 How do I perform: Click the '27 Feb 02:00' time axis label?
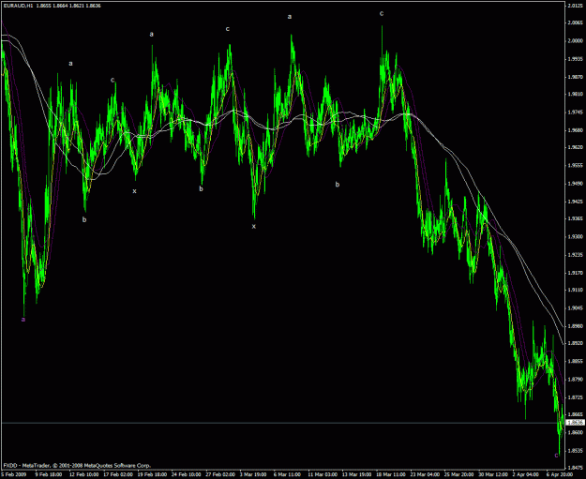click(220, 474)
